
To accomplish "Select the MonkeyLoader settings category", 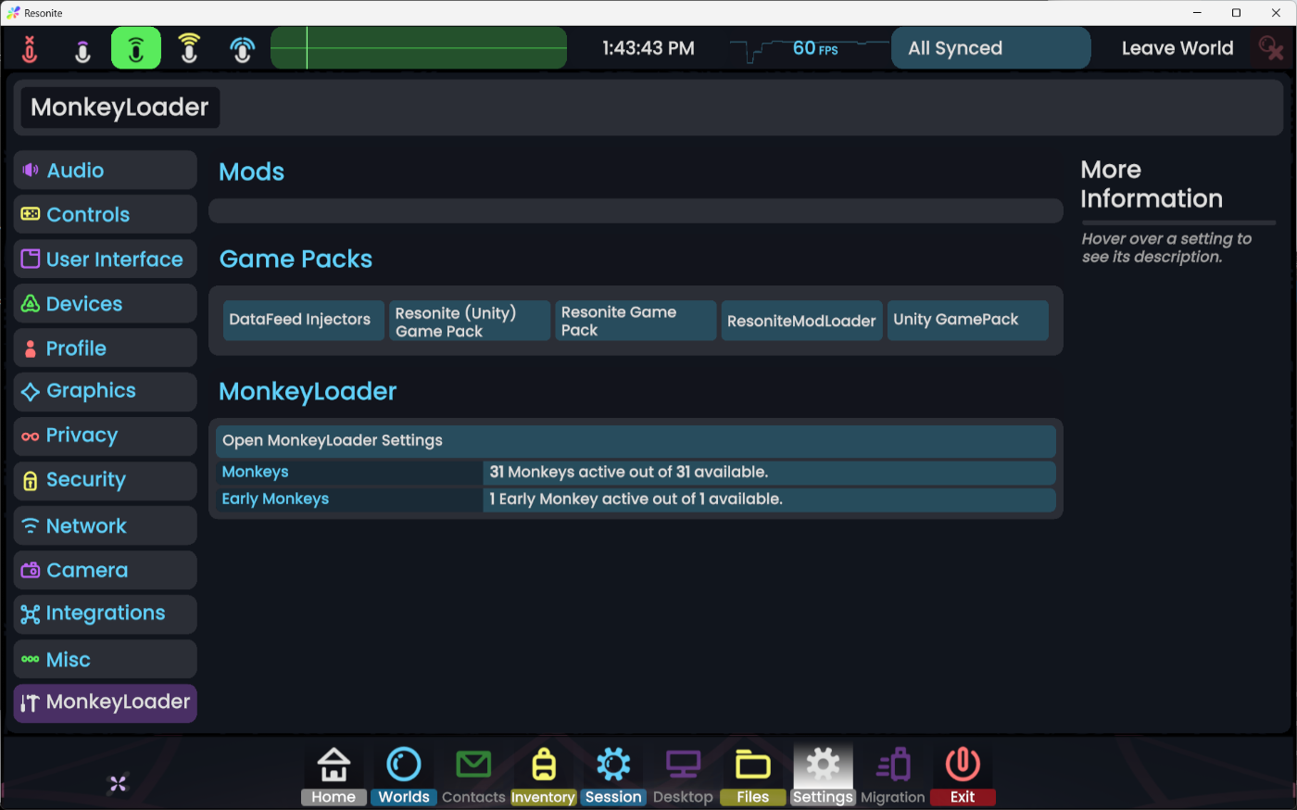I will click(x=106, y=703).
